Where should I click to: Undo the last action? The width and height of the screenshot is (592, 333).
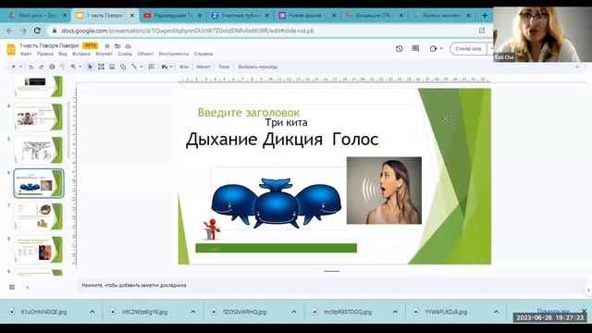(x=31, y=67)
